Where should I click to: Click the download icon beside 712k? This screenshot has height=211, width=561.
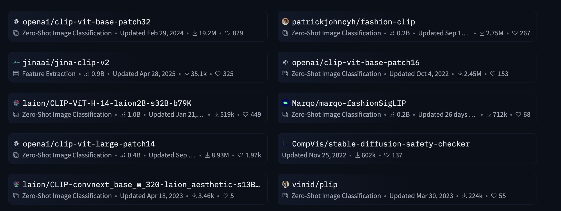[489, 114]
